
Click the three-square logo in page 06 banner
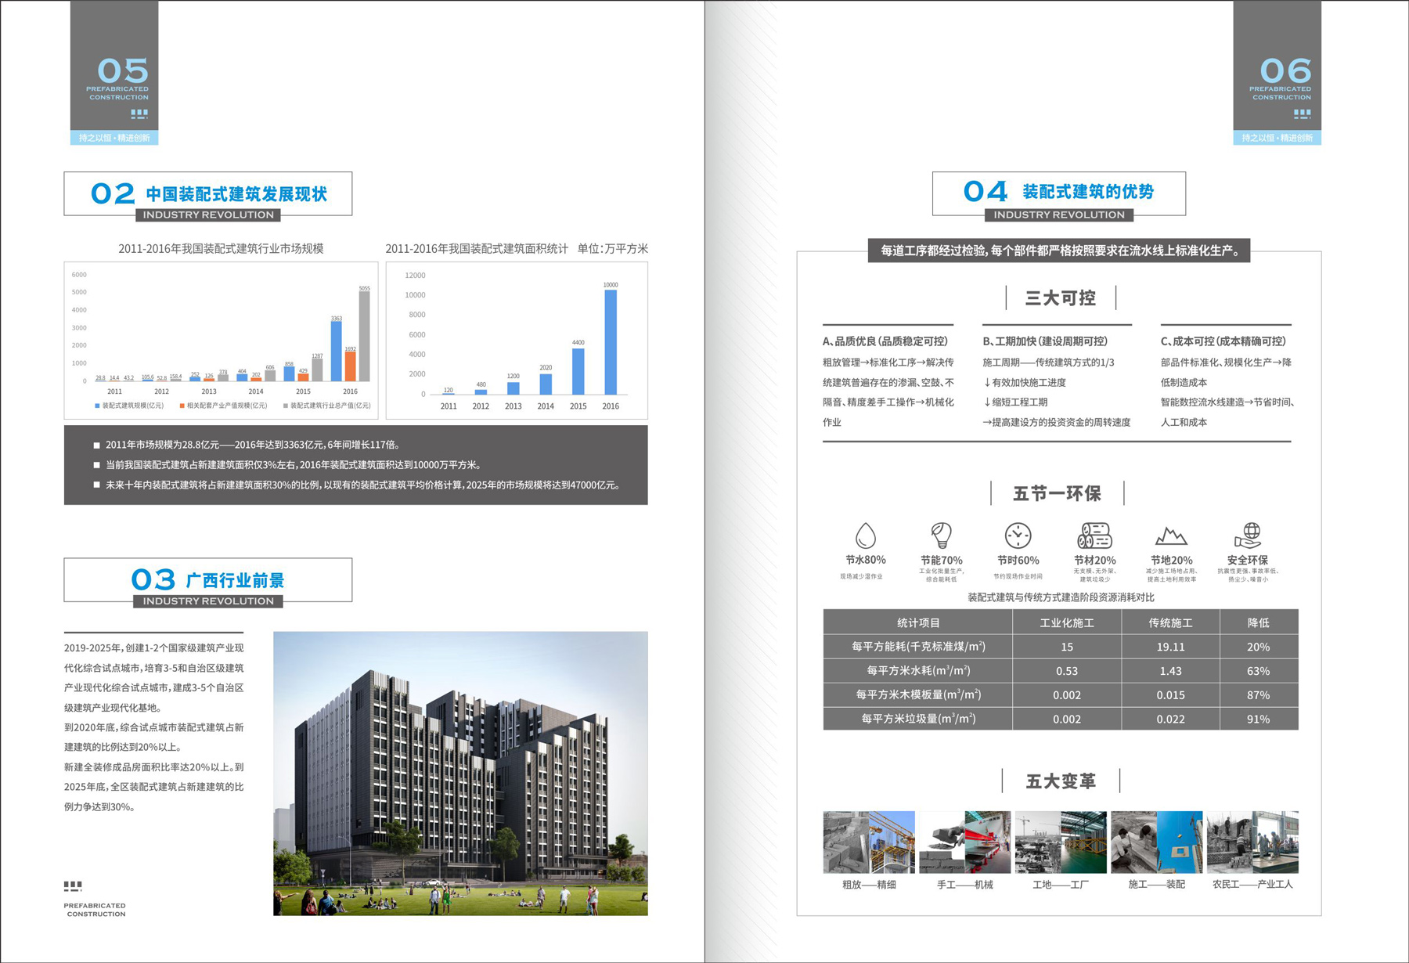1302,114
